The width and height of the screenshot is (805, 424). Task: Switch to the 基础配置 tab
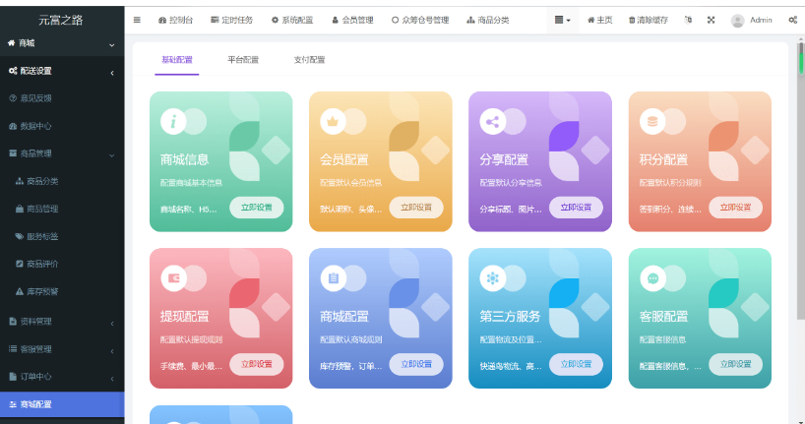pyautogui.click(x=176, y=60)
